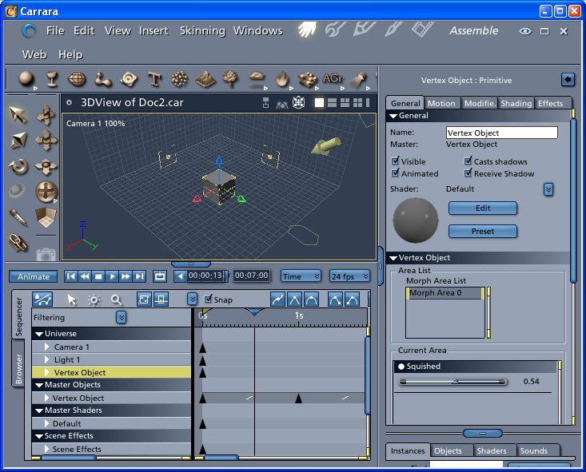Click the sun-shaped sequencer tool
The image size is (586, 472).
point(94,299)
